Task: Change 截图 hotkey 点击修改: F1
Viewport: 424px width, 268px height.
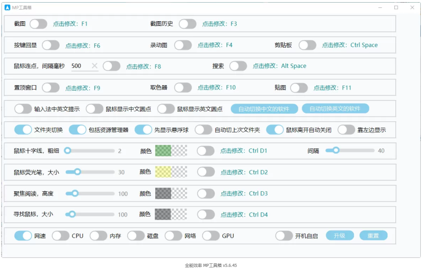Action: [x=70, y=24]
